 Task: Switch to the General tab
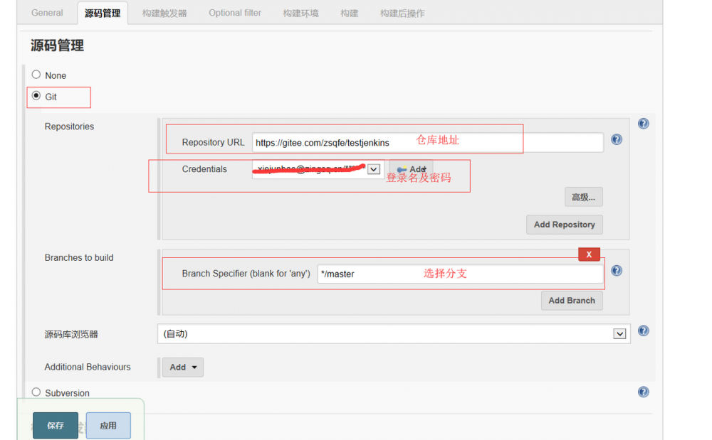tap(47, 12)
